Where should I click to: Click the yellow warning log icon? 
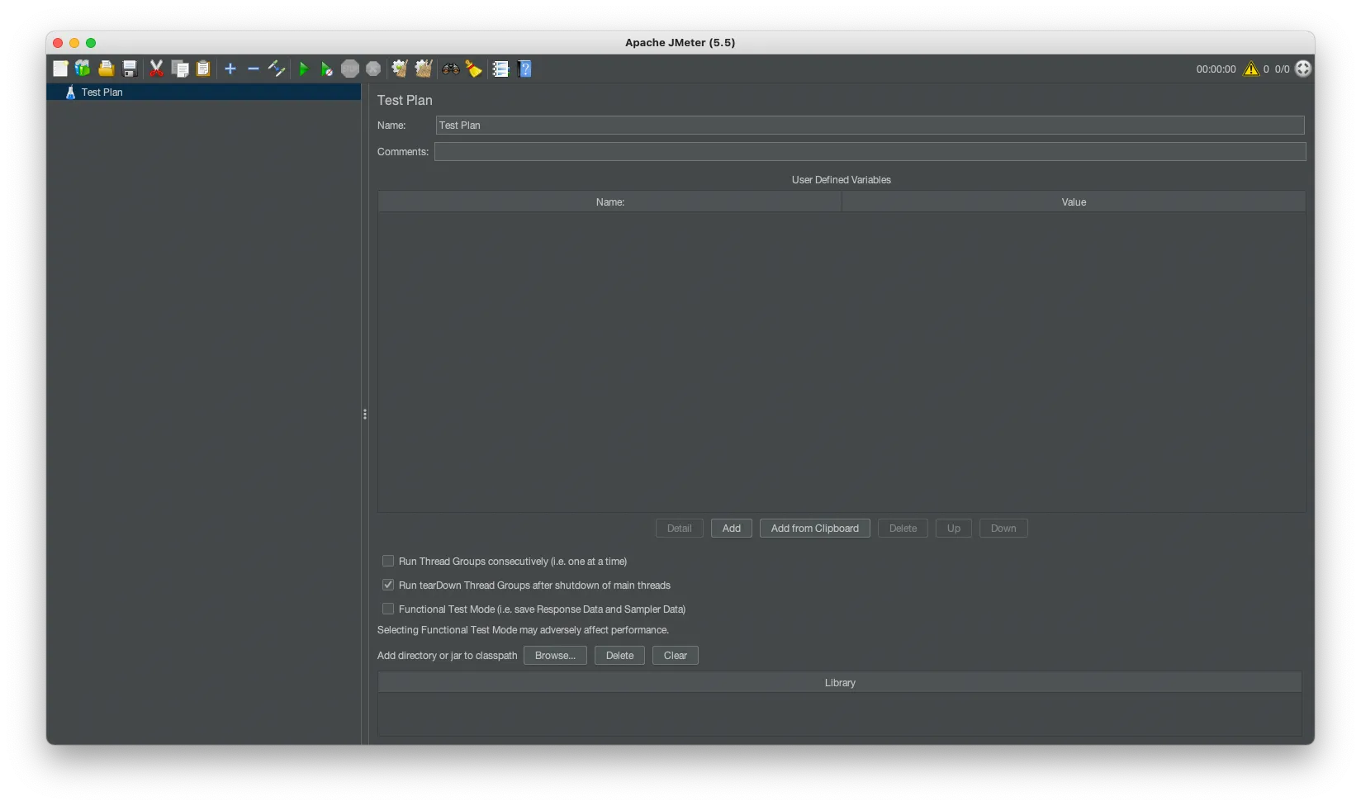(1251, 69)
